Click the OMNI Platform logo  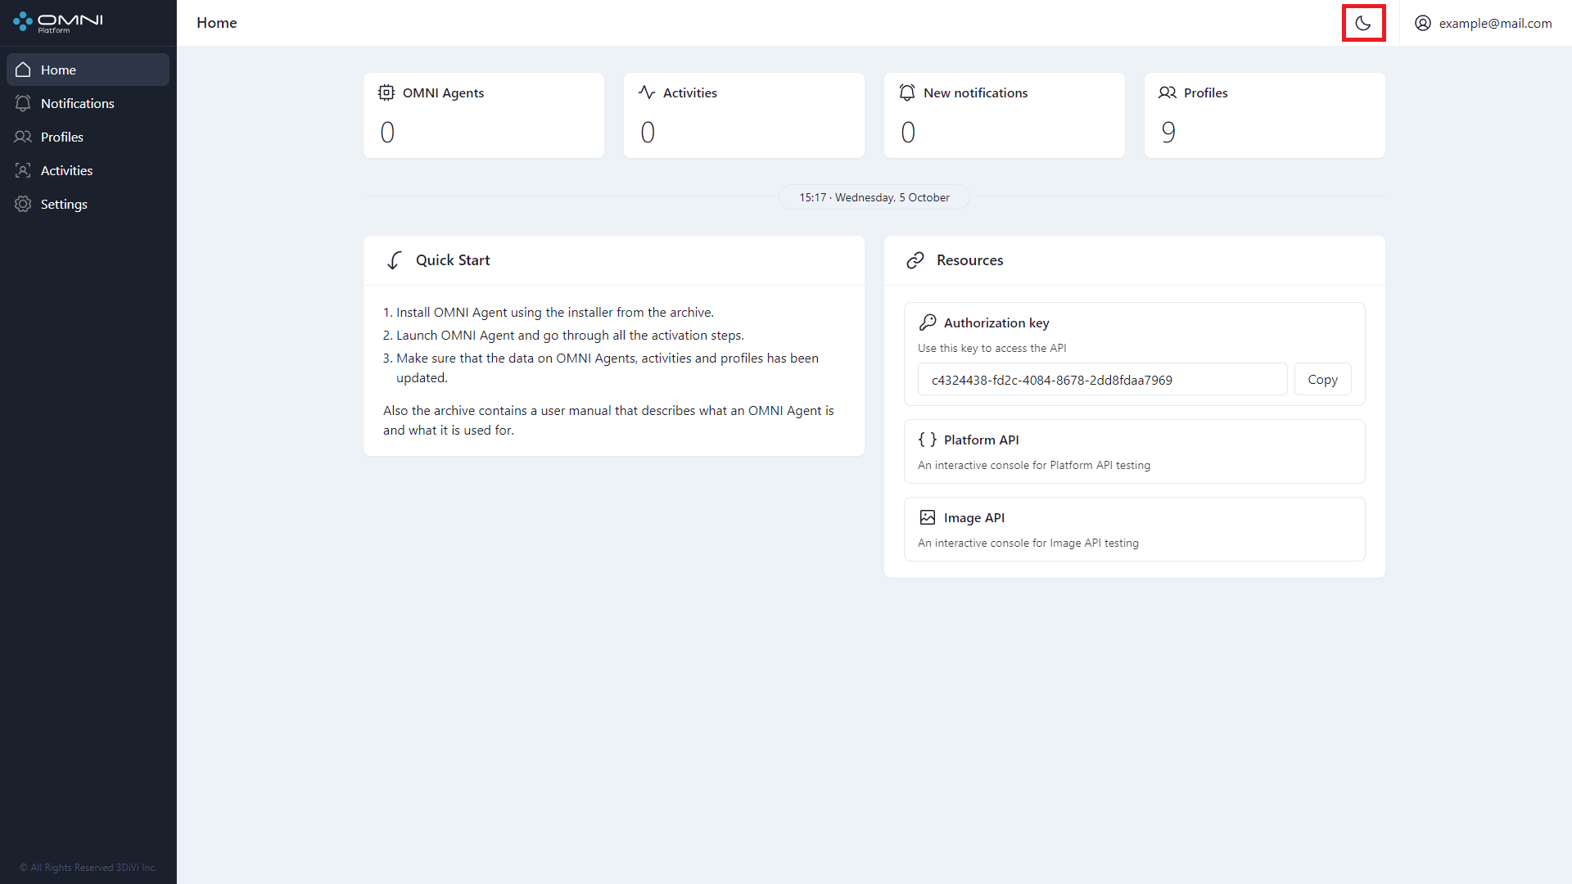[x=58, y=22]
